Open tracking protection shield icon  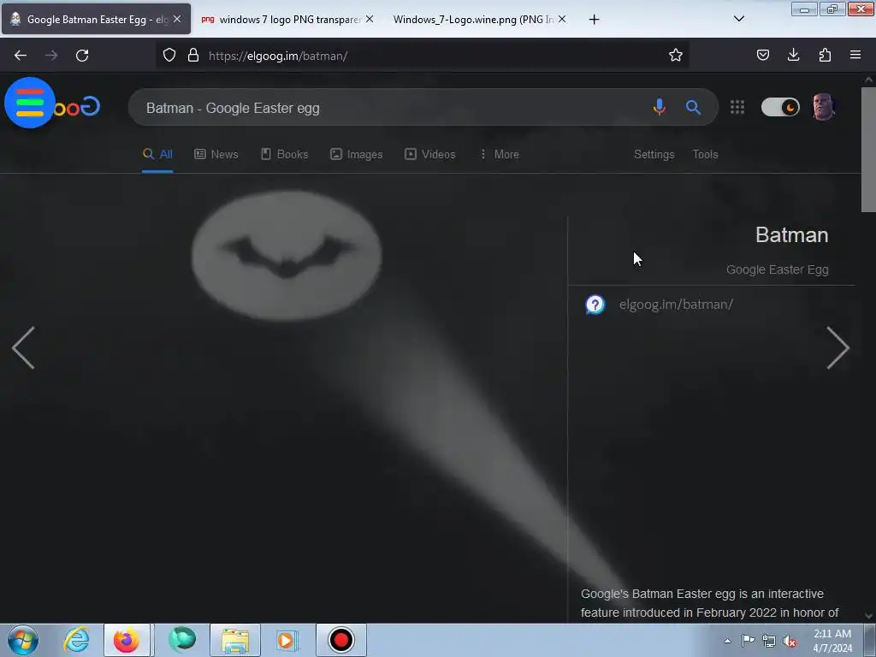point(169,55)
